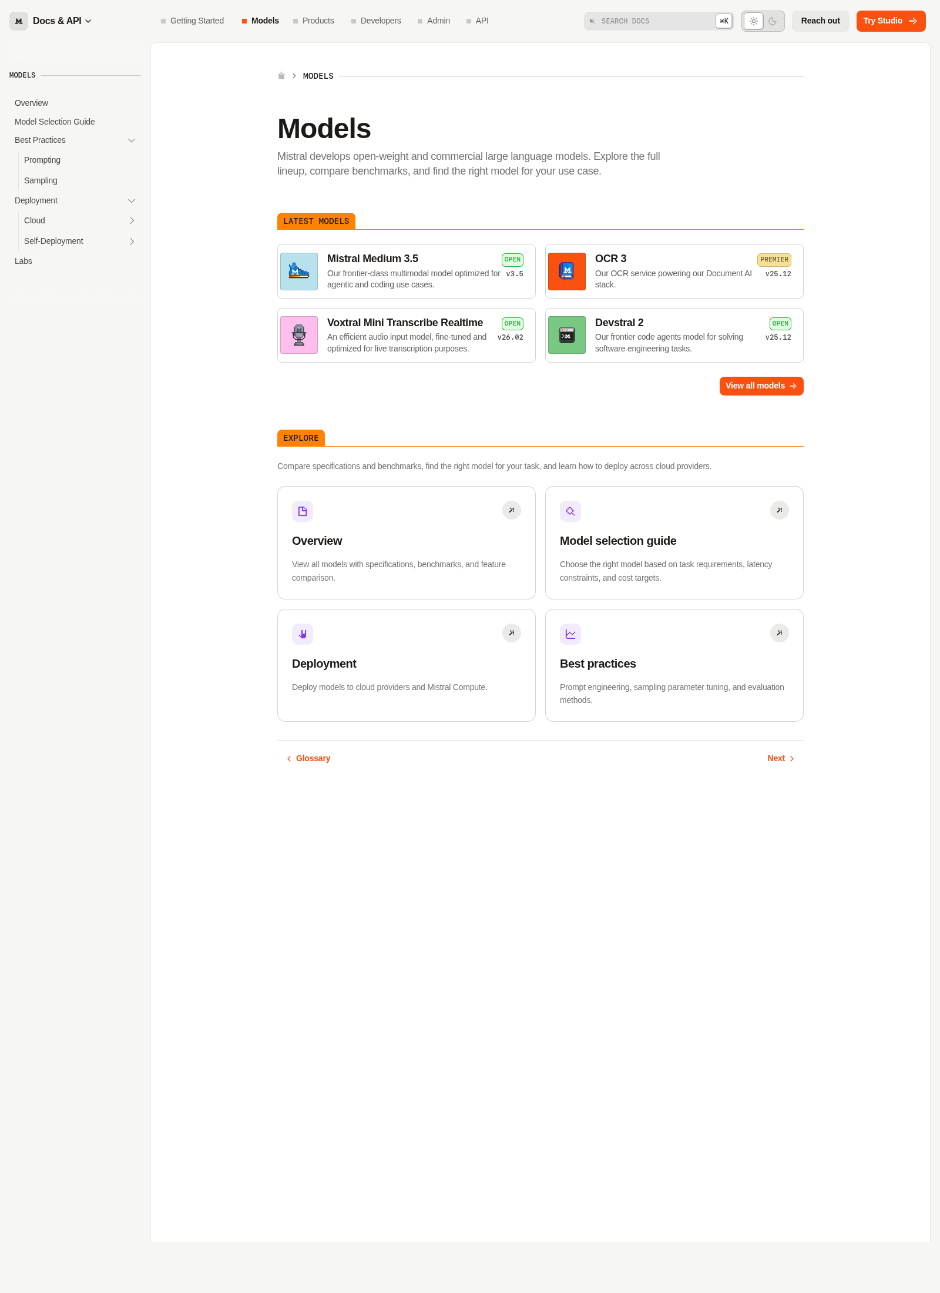This screenshot has height=1293, width=940.
Task: Click the View all models button
Action: pyautogui.click(x=761, y=386)
